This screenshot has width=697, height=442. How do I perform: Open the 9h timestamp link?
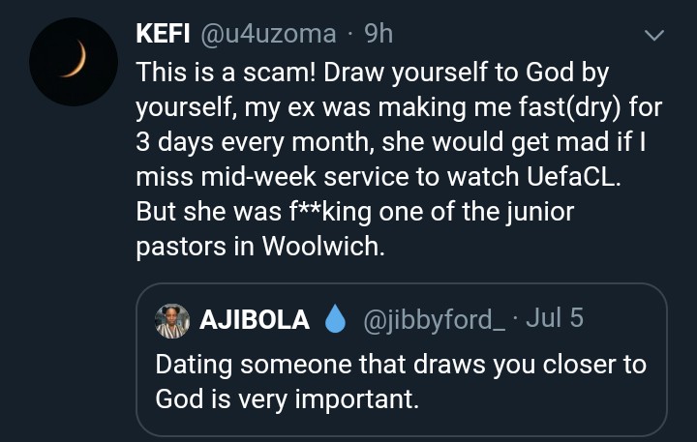click(379, 36)
